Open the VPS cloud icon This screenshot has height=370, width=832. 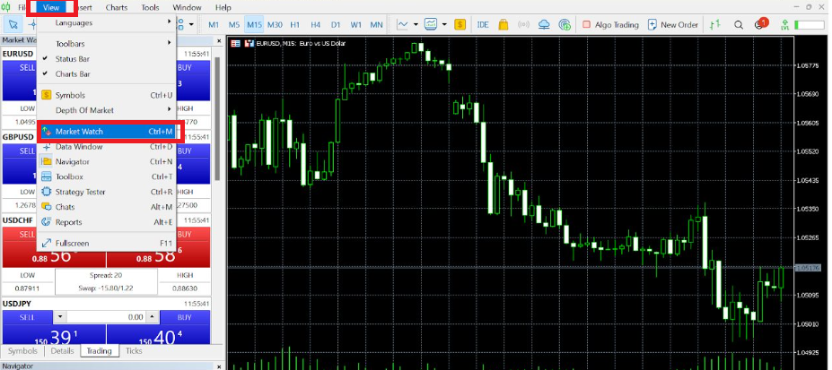tap(544, 24)
